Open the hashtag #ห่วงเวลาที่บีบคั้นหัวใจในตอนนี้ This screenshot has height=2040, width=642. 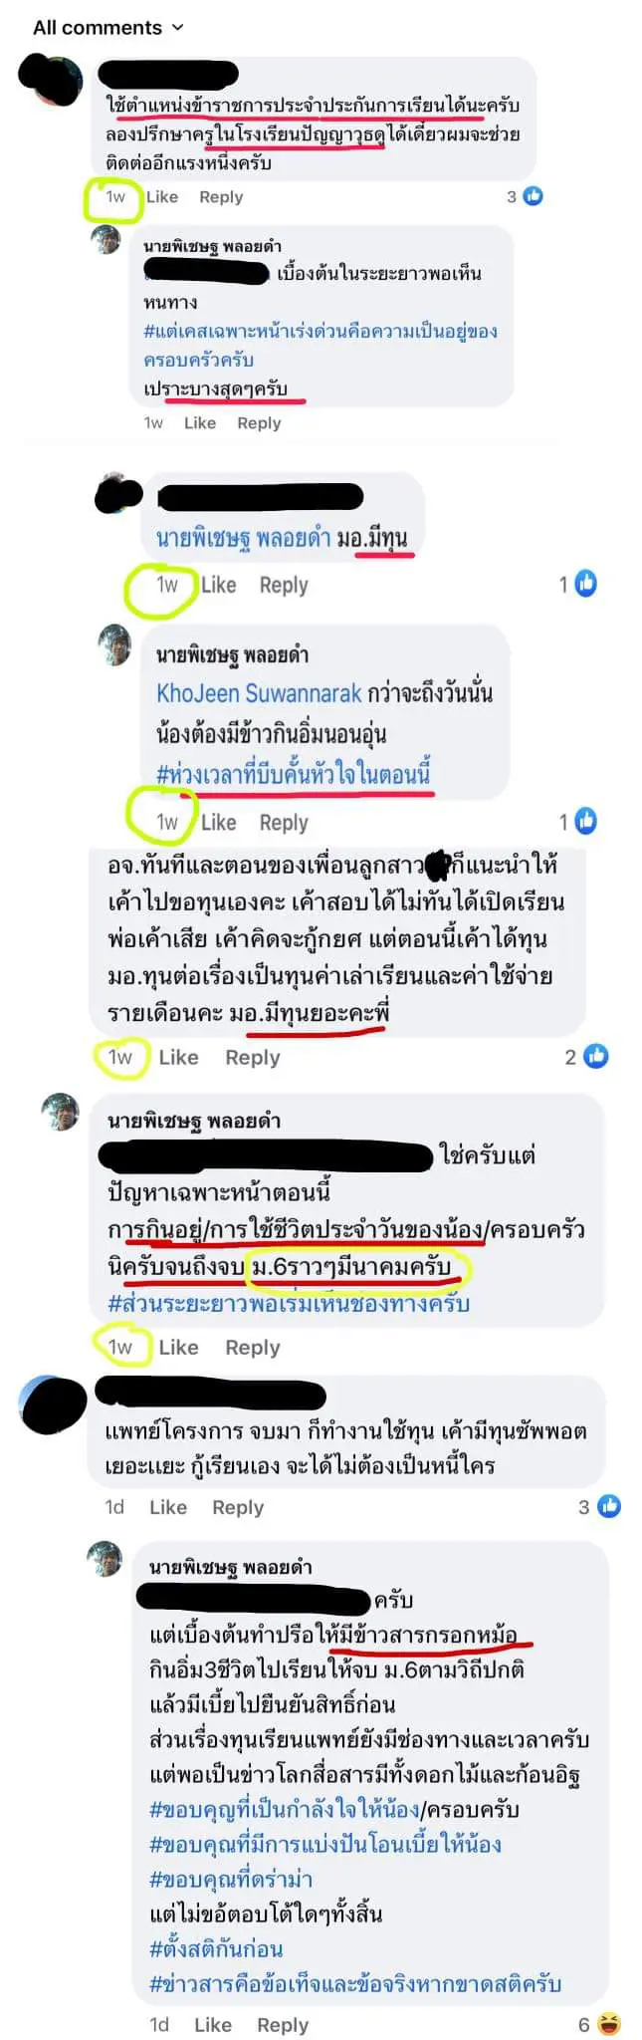[x=294, y=773]
